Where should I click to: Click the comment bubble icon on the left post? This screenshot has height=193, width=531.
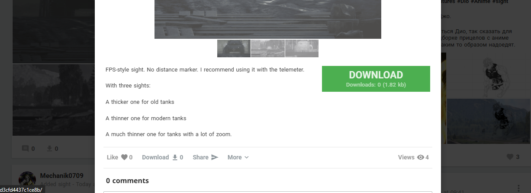(x=26, y=149)
